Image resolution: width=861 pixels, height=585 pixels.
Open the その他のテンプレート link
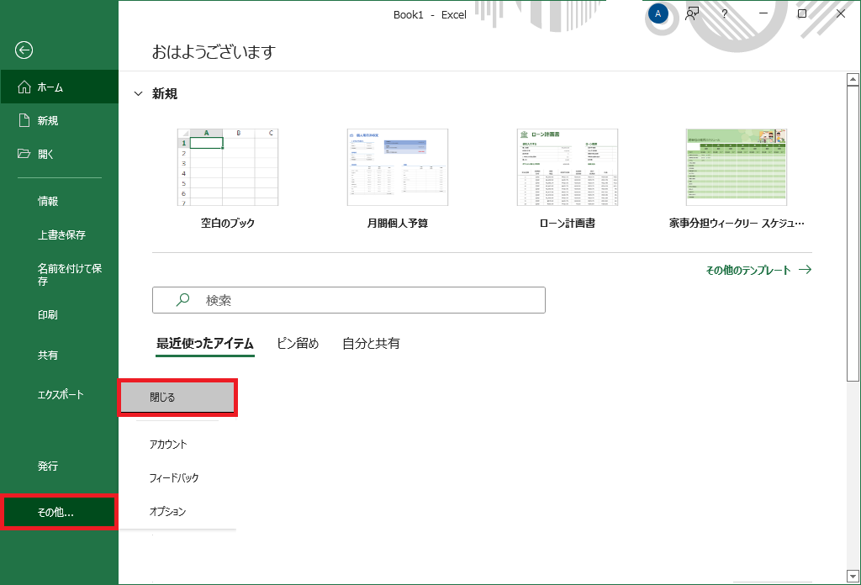tap(758, 270)
